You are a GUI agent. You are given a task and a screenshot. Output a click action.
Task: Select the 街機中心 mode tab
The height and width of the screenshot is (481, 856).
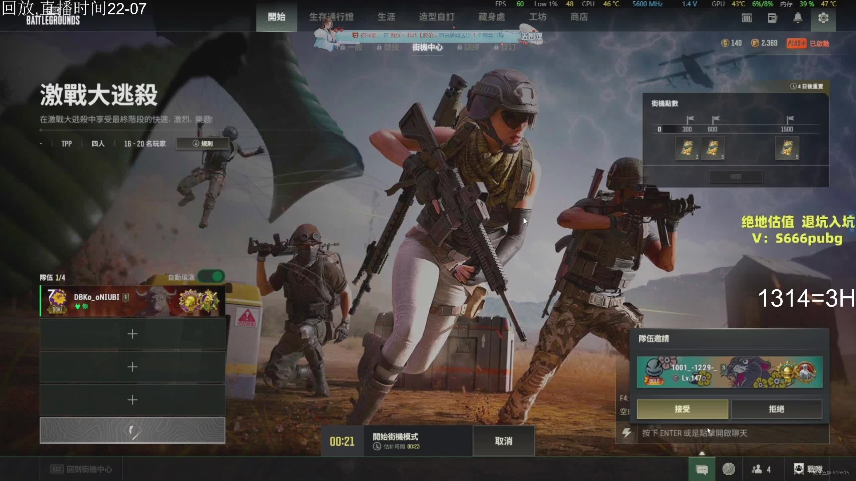tap(427, 47)
